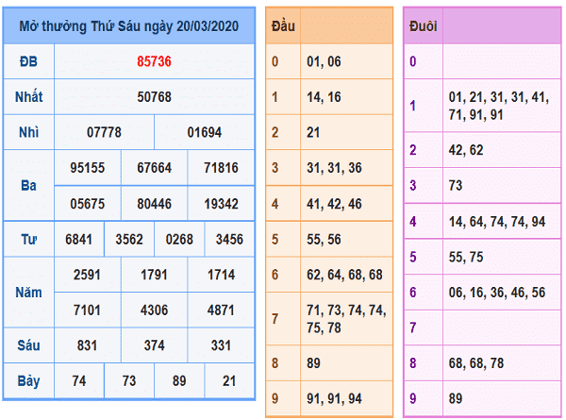
Task: Click the Ba row label
Action: [28, 185]
